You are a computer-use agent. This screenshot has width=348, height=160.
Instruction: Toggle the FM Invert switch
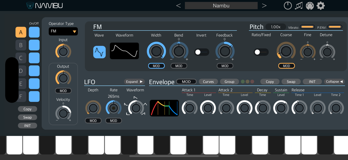coord(202,52)
